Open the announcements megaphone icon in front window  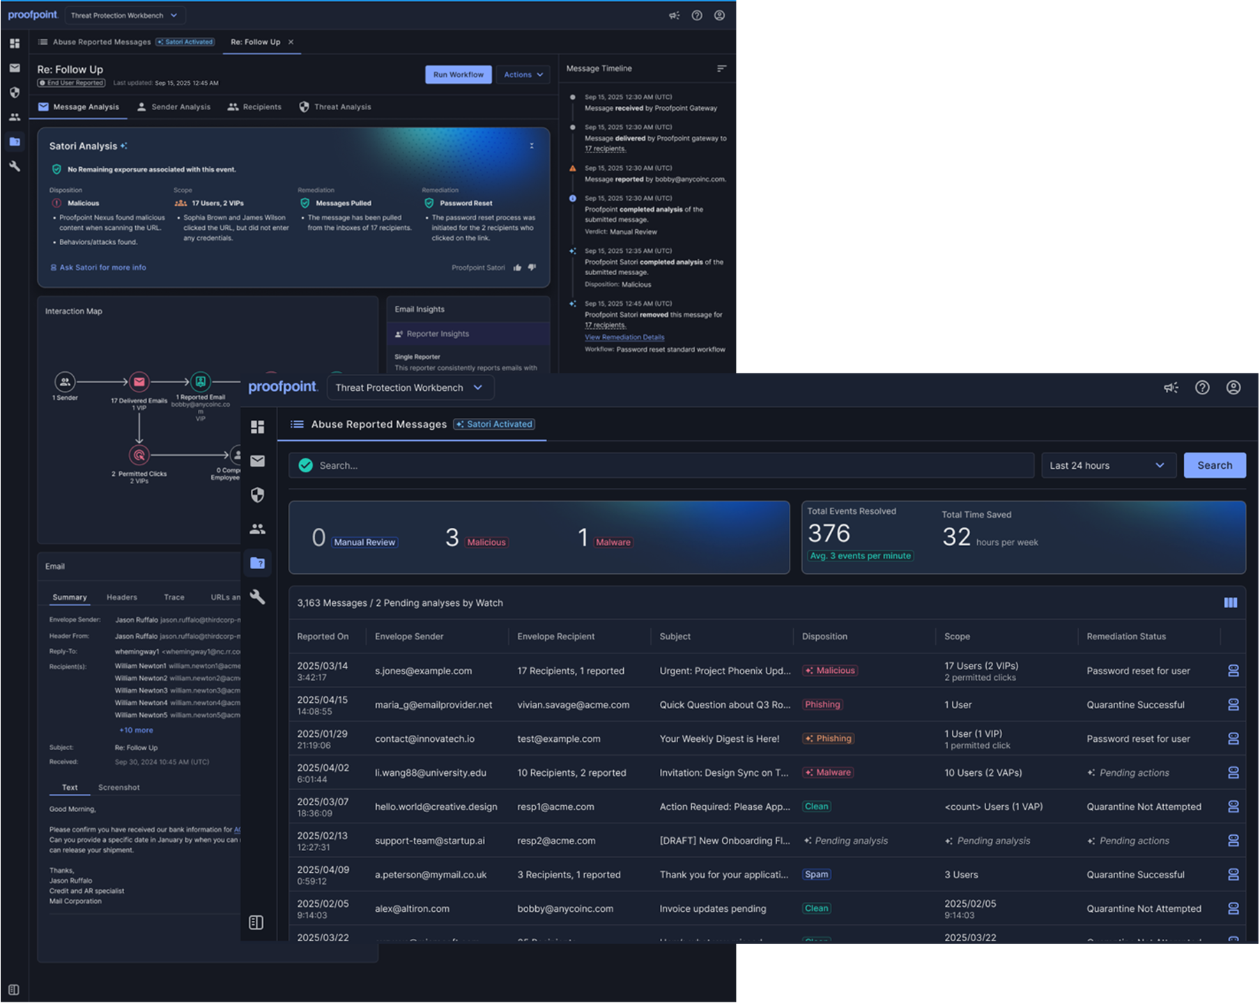(1171, 388)
